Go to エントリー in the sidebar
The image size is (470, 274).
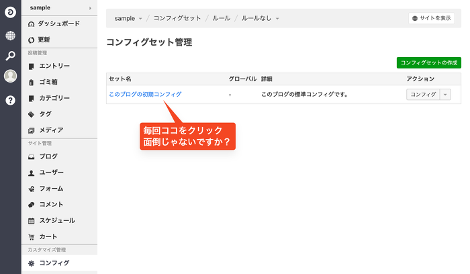[x=54, y=66]
